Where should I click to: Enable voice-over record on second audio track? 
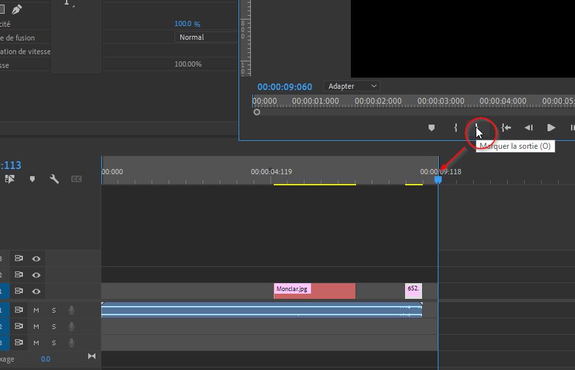click(x=71, y=326)
